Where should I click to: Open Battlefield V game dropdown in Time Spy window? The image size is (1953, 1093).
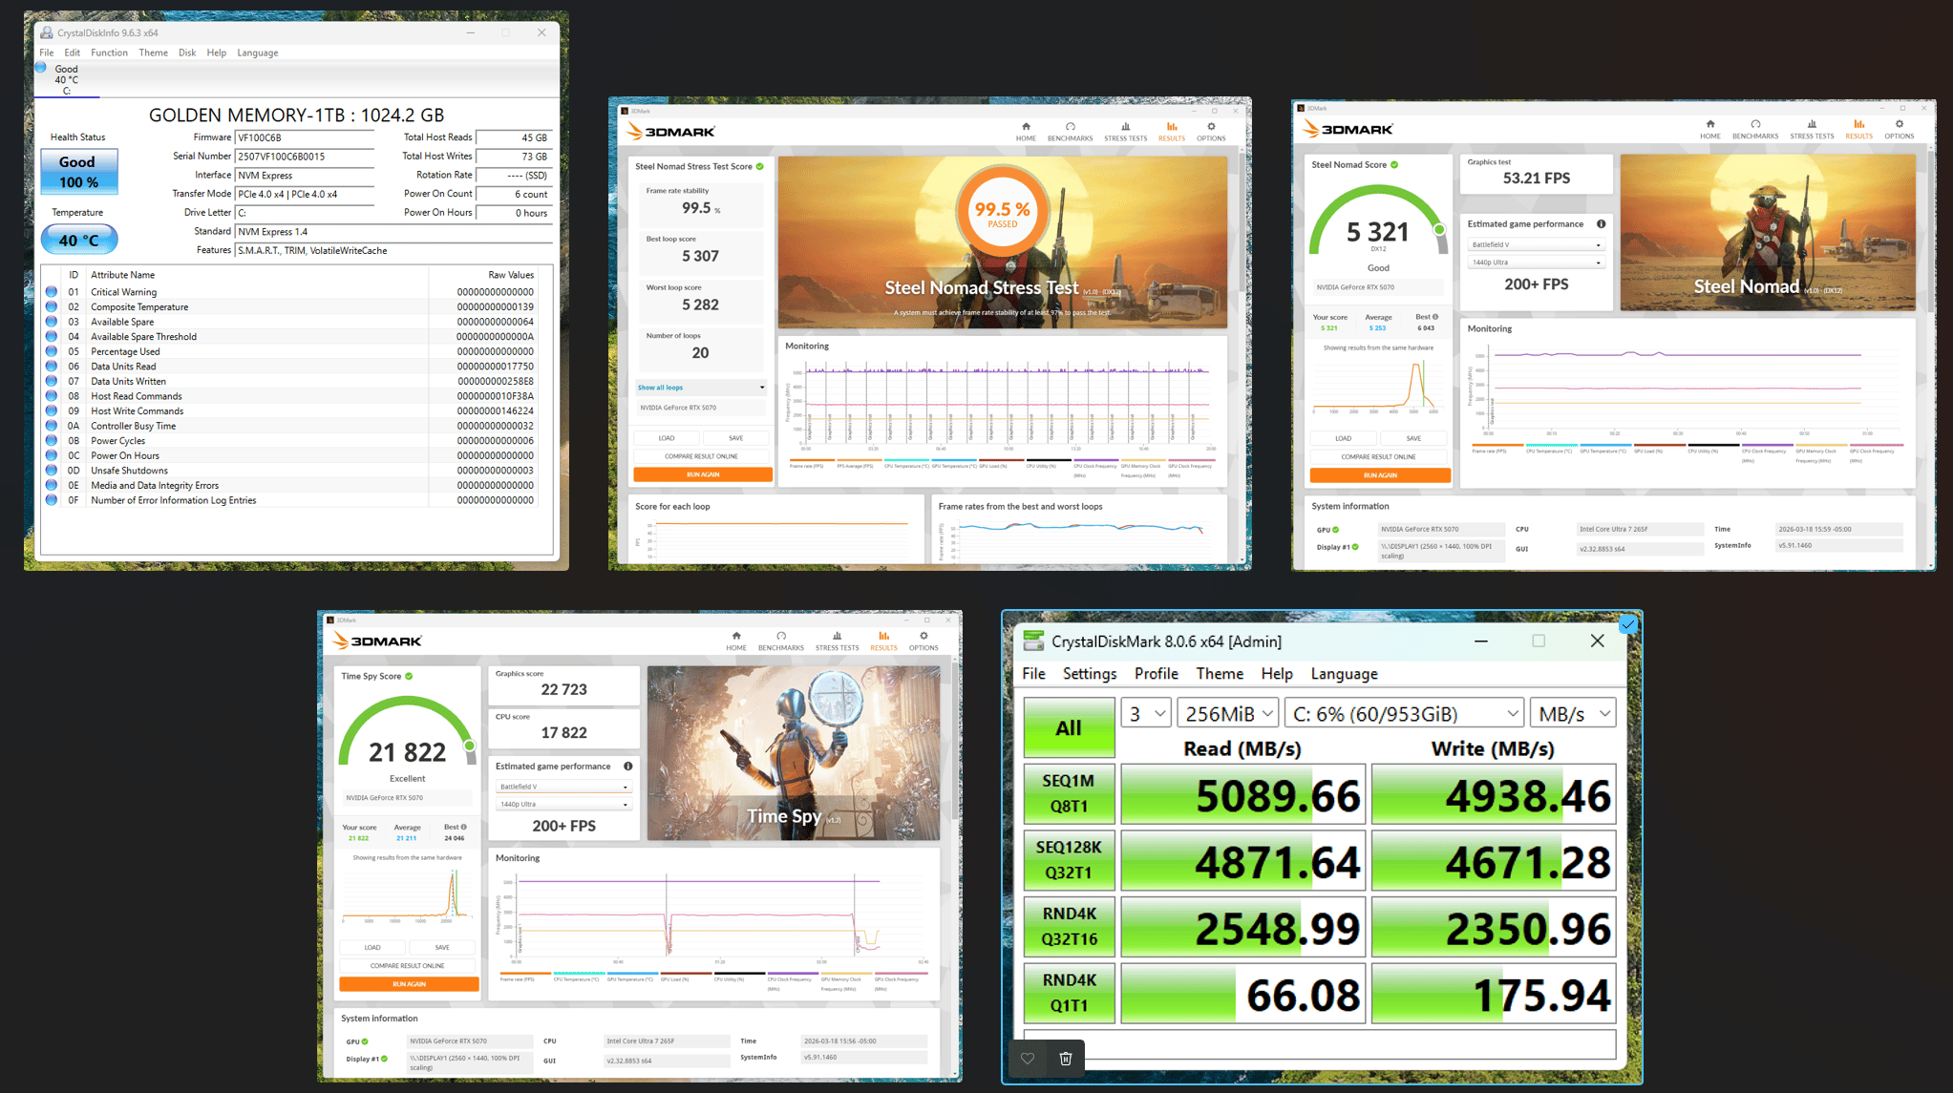pyautogui.click(x=563, y=787)
